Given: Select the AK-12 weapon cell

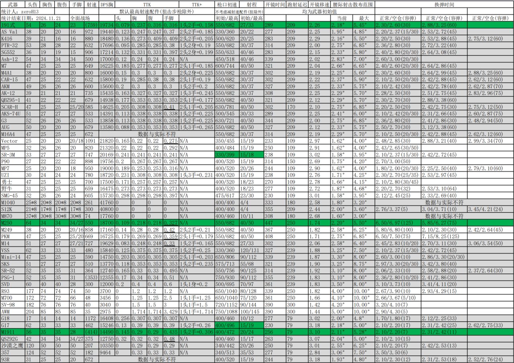Looking at the screenshot, I should coord(12,93).
